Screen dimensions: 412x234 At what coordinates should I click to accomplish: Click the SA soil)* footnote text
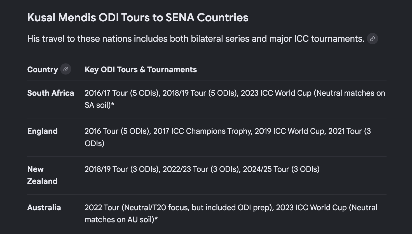click(x=100, y=105)
